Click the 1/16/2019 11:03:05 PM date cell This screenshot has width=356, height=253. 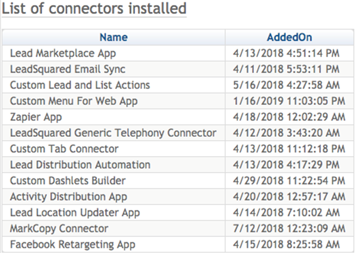[289, 101]
